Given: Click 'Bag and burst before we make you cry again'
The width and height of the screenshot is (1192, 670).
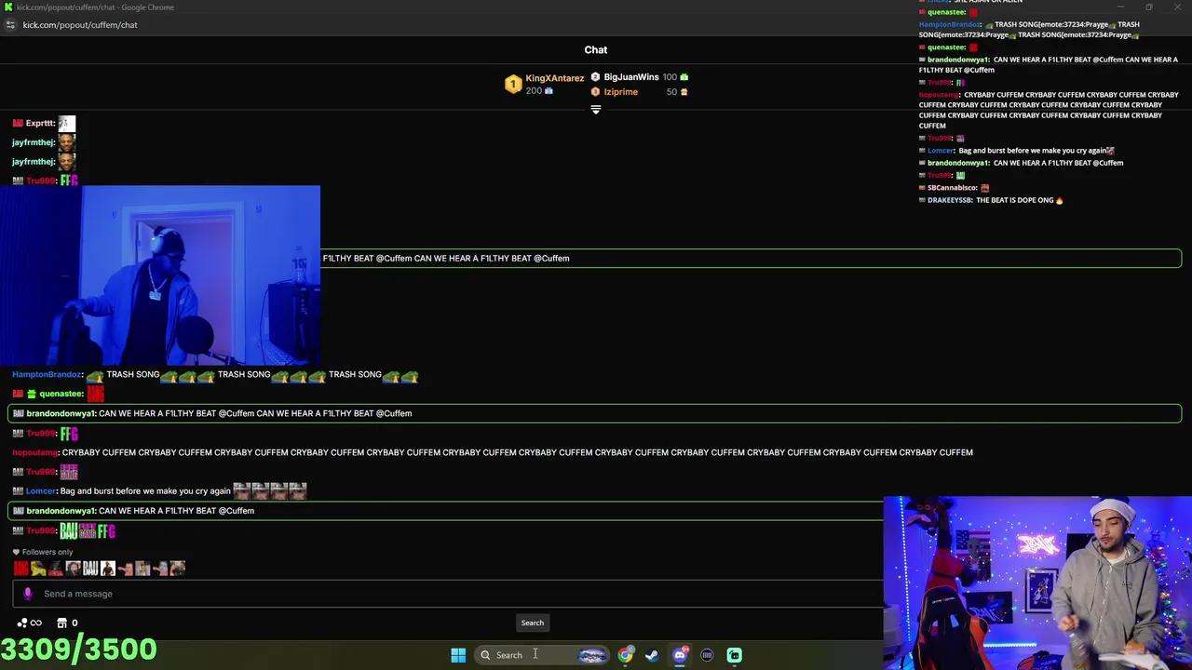Looking at the screenshot, I should pos(145,491).
